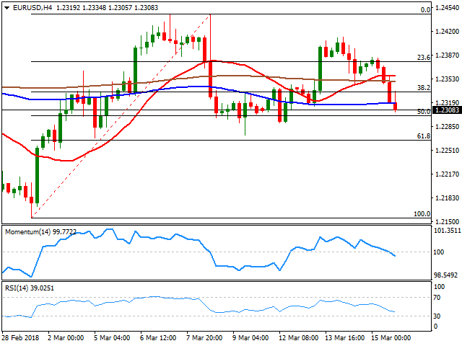Click the 1.23870 price axis value
The image size is (462, 346).
pyautogui.click(x=447, y=56)
